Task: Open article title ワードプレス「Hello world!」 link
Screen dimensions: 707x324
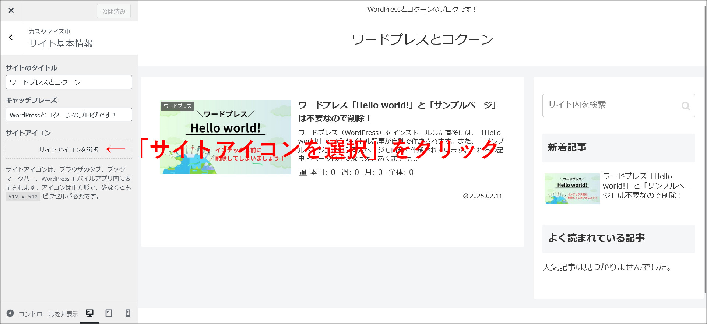Action: coord(397,112)
